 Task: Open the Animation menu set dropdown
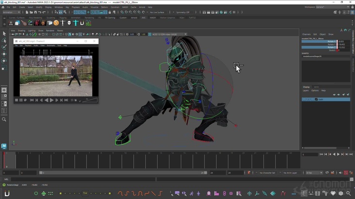(11, 13)
